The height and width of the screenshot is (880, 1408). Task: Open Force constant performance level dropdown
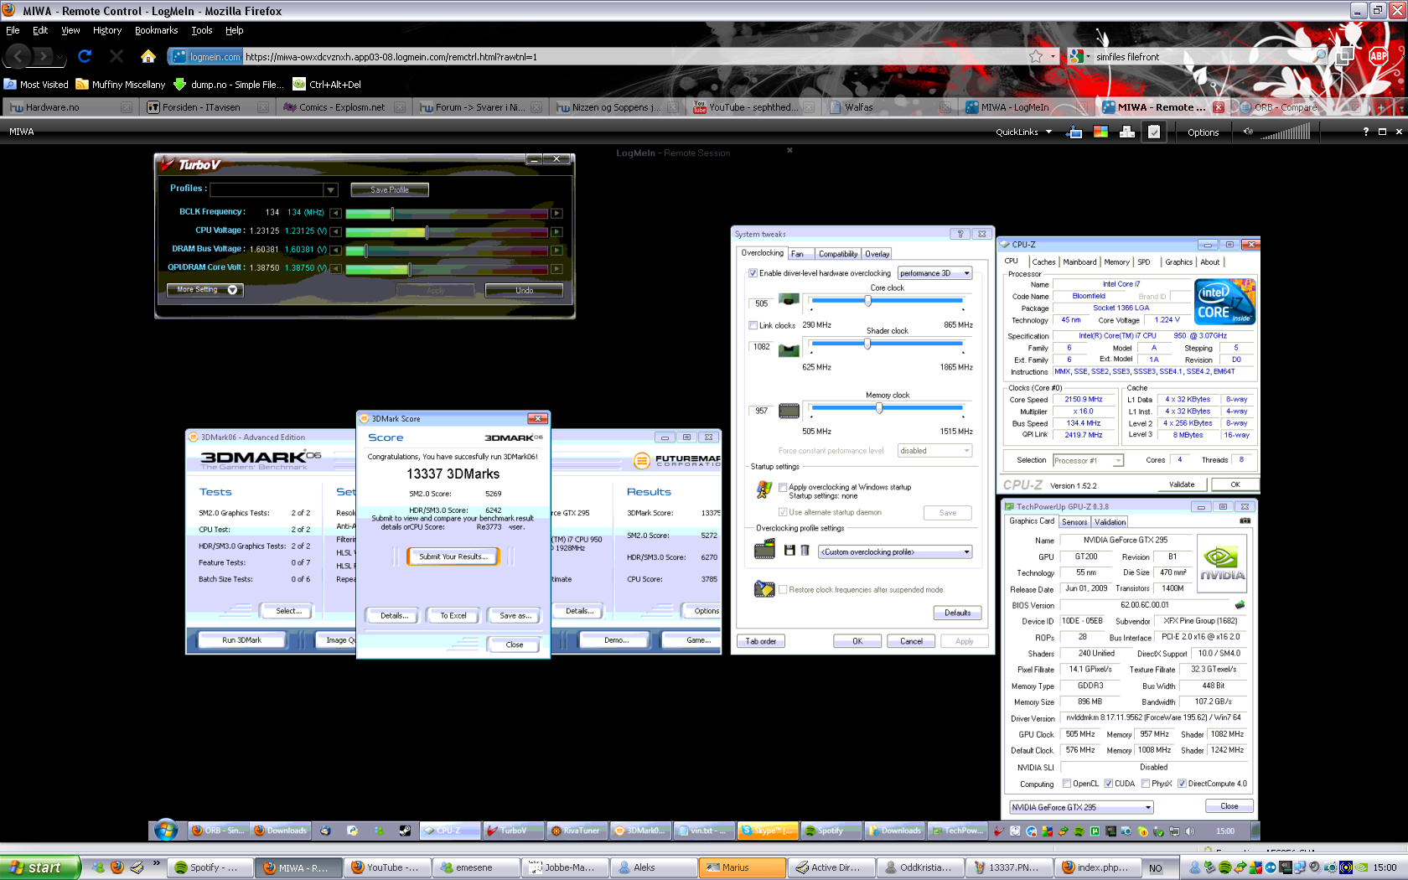click(934, 451)
